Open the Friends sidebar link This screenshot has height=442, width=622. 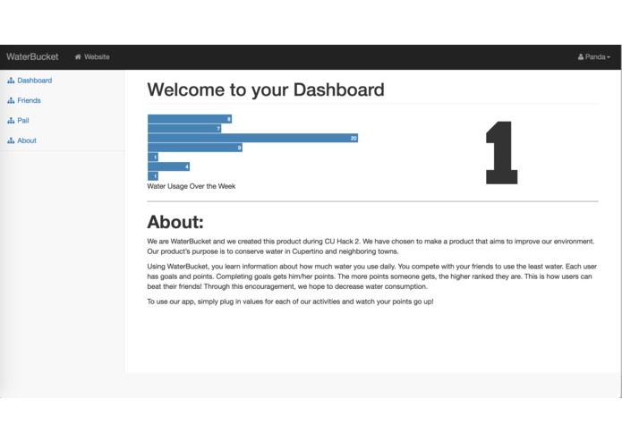[29, 101]
